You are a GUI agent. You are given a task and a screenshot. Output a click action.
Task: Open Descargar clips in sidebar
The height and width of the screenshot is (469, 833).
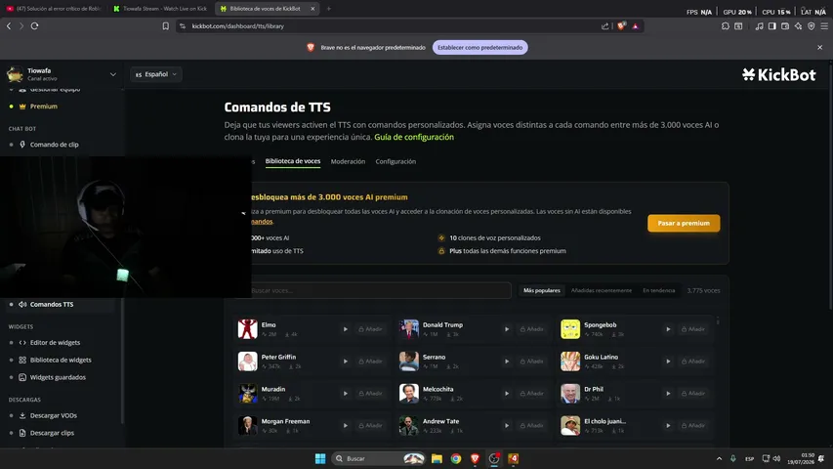pyautogui.click(x=52, y=433)
